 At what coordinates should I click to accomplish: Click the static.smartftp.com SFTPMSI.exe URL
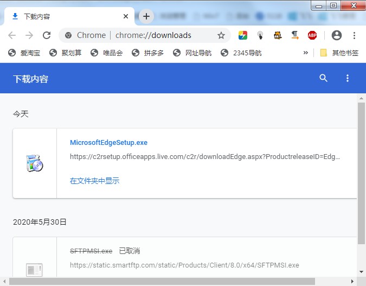184,265
